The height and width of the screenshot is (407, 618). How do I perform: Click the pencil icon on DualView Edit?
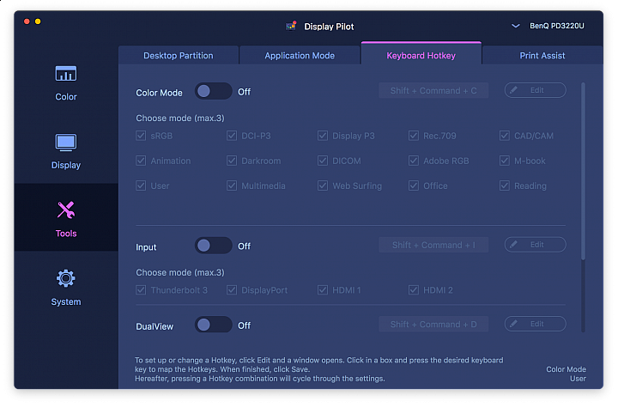pyautogui.click(x=513, y=324)
